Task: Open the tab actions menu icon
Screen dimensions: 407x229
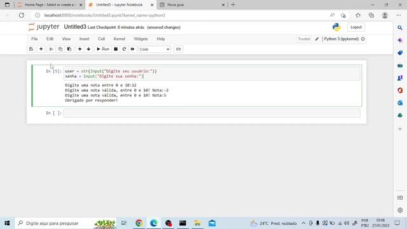Action: pyautogui.click(x=7, y=4)
